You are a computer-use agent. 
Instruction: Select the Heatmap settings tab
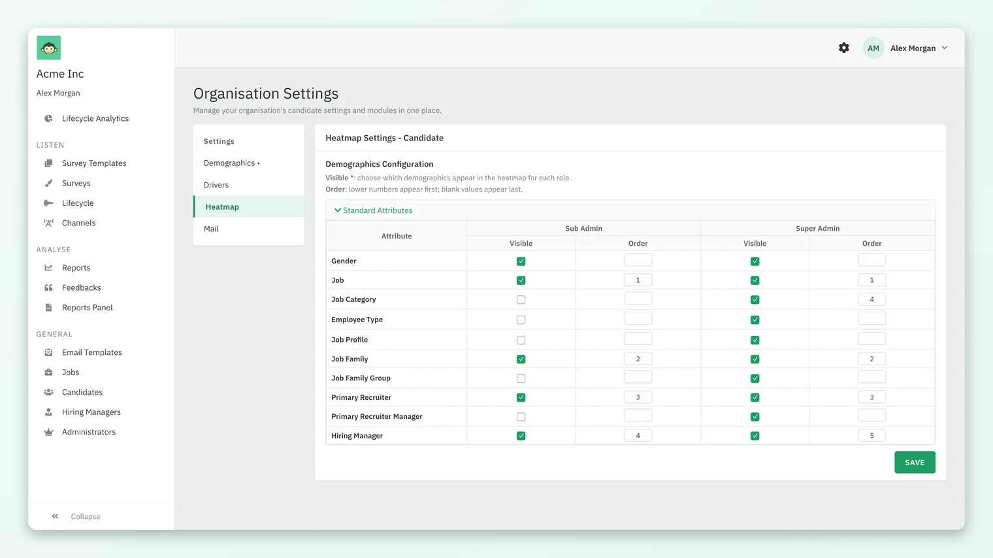[x=249, y=206]
